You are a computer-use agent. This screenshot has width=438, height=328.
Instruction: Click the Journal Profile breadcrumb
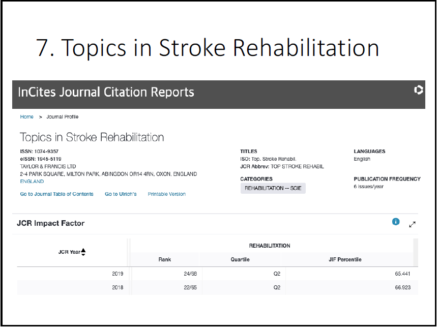tap(63, 117)
